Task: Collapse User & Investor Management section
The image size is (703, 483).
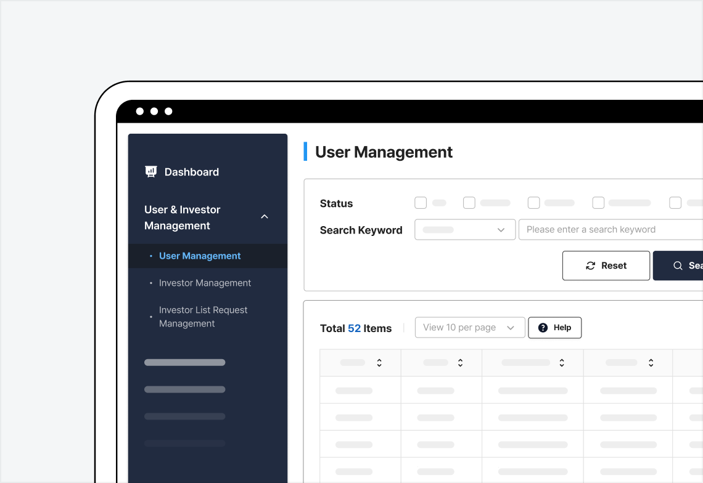Action: pos(265,217)
